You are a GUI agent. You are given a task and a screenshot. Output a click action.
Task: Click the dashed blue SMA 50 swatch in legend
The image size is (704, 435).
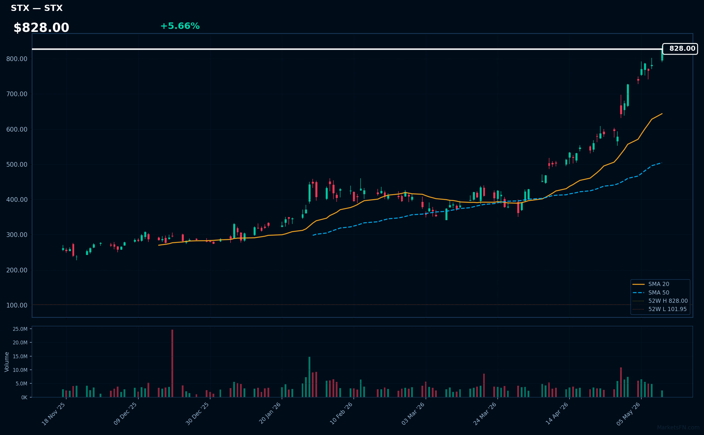pos(638,293)
